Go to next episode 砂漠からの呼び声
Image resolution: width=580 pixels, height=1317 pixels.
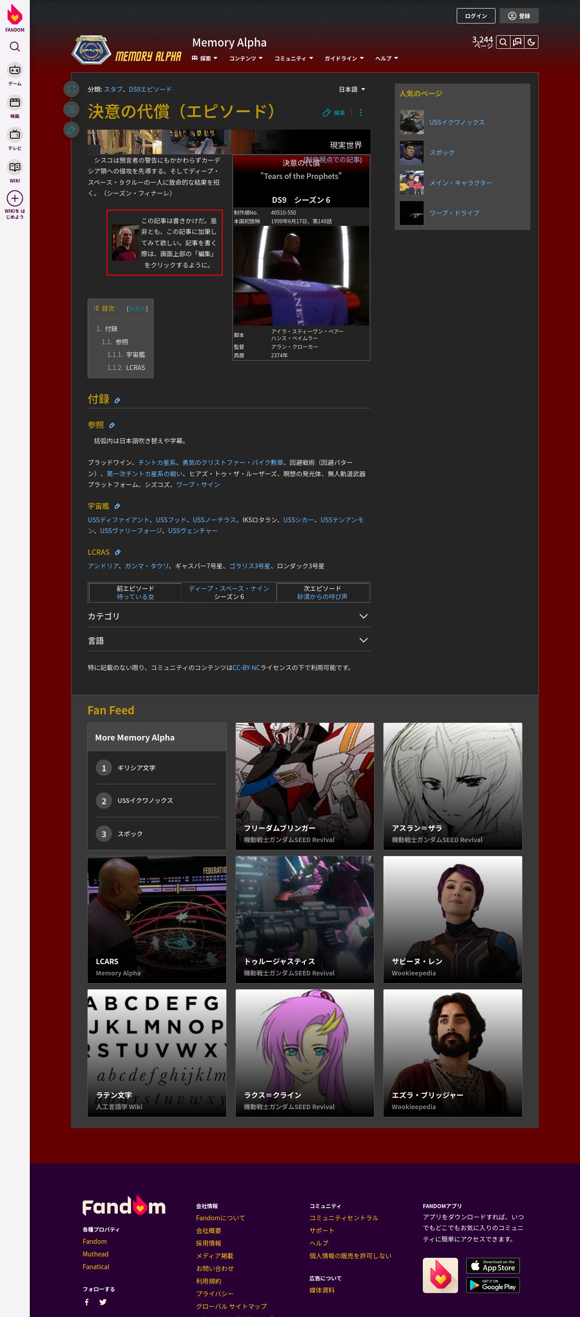tap(323, 597)
